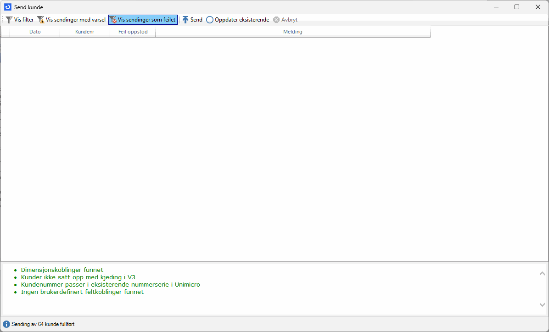Click the Oppdater eksisterende circle icon
This screenshot has height=332, width=549.
tap(210, 20)
